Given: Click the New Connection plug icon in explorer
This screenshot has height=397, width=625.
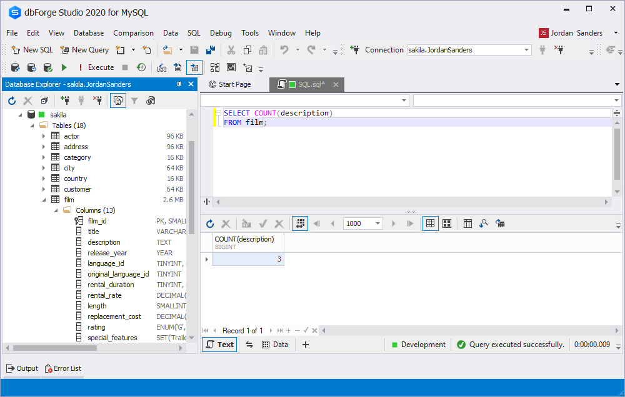Looking at the screenshot, I should click(x=65, y=100).
